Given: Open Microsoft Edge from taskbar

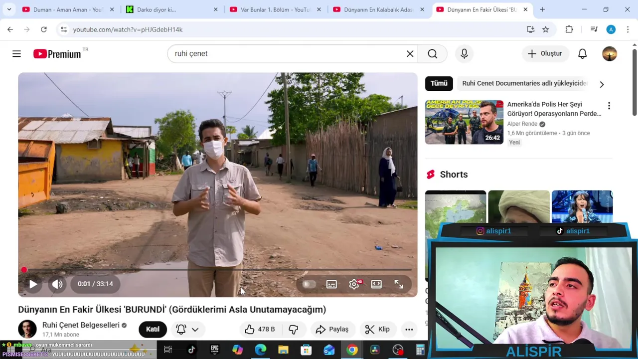Looking at the screenshot, I should (x=260, y=350).
